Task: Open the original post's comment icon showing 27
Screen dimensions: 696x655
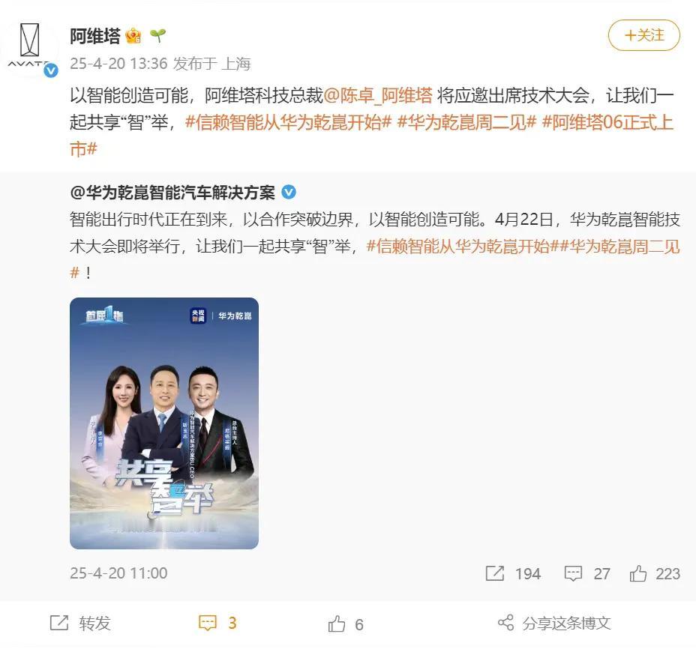Action: (x=573, y=573)
